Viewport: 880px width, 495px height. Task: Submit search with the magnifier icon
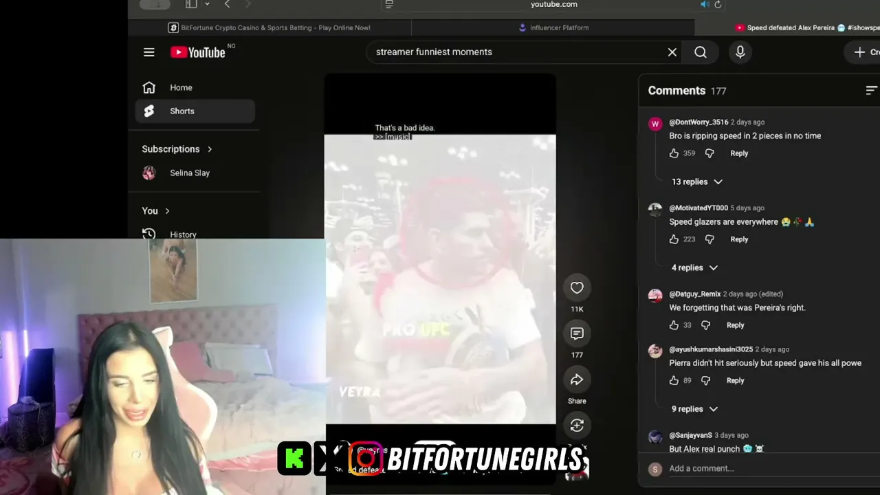coord(701,52)
